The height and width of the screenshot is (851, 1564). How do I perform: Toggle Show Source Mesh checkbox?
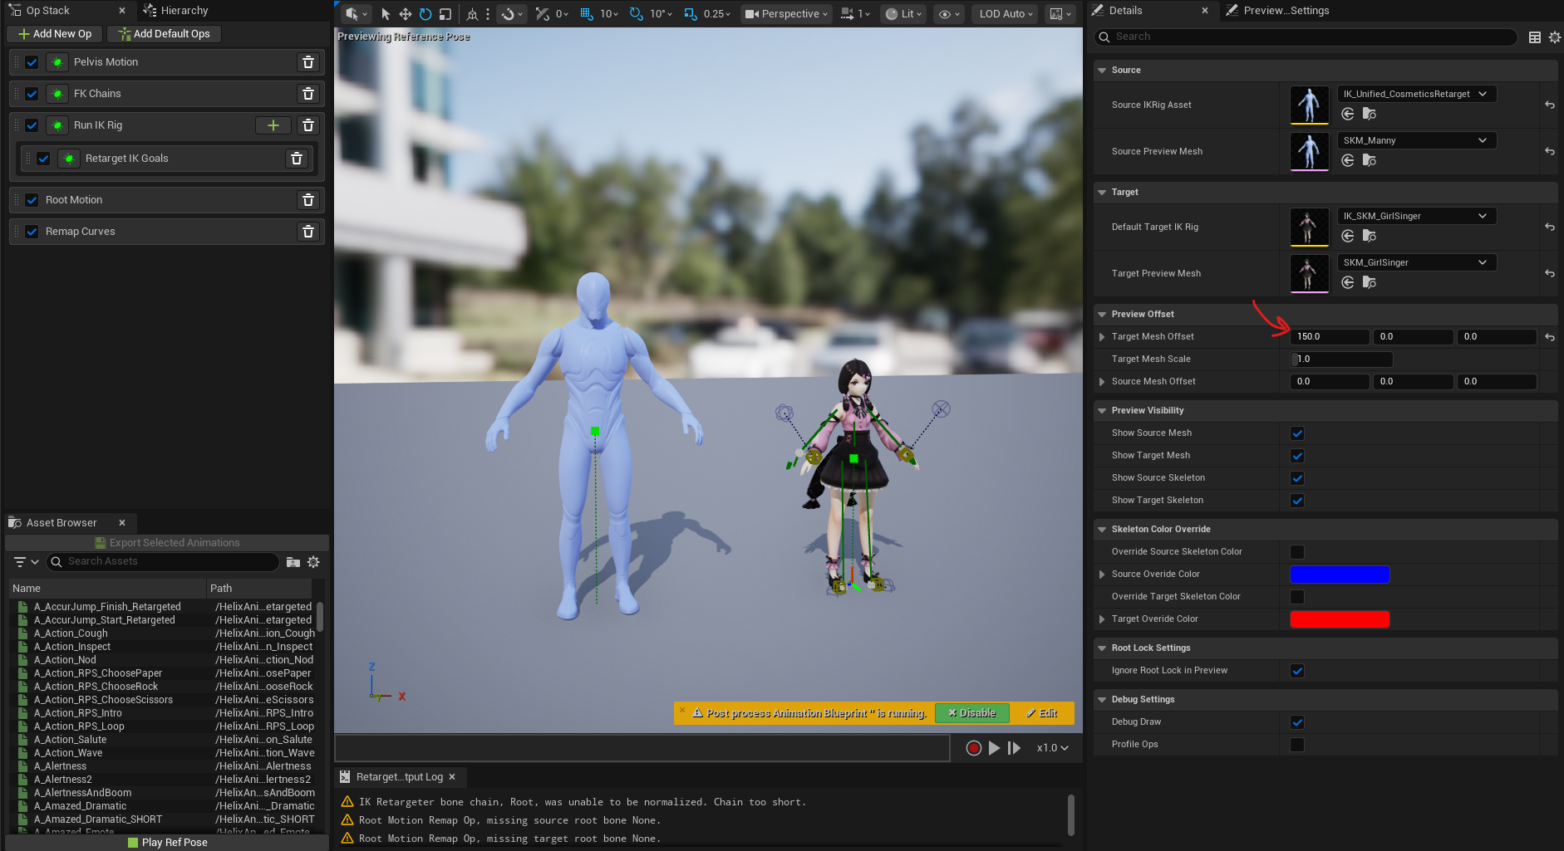coord(1297,433)
